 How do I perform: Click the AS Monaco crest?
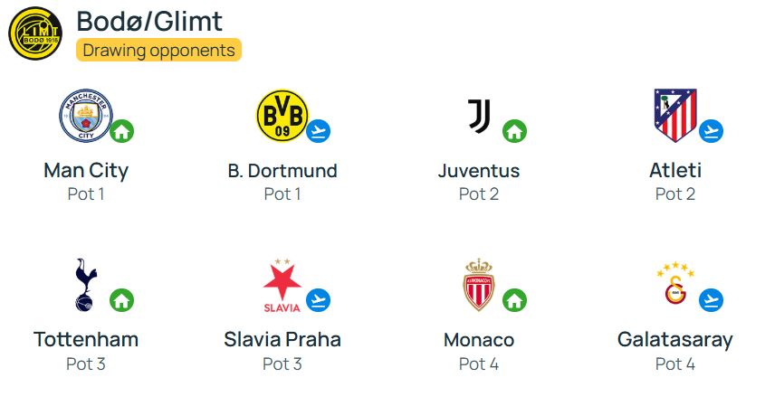coord(479,285)
